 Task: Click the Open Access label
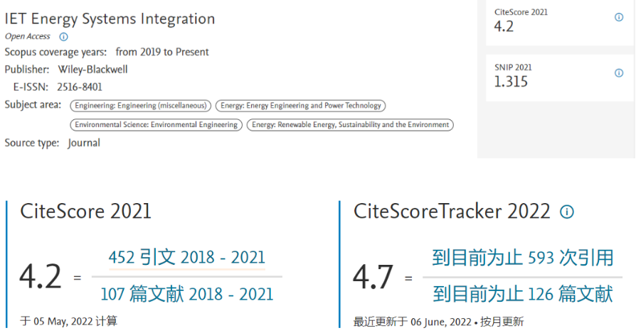pyautogui.click(x=29, y=37)
